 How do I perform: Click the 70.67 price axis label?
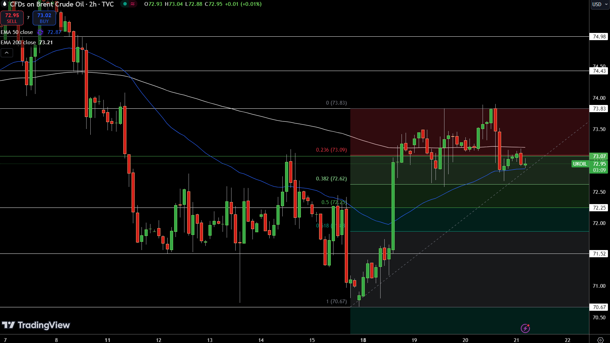tap(599, 307)
